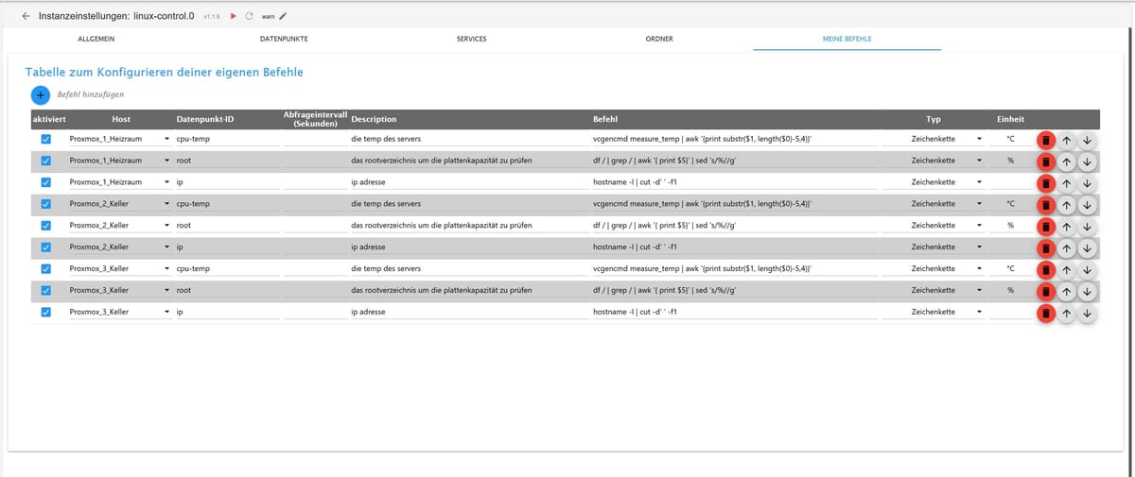Delete the Proxmox_2_Keller ip row
Image resolution: width=1135 pixels, height=477 pixels.
(1046, 248)
